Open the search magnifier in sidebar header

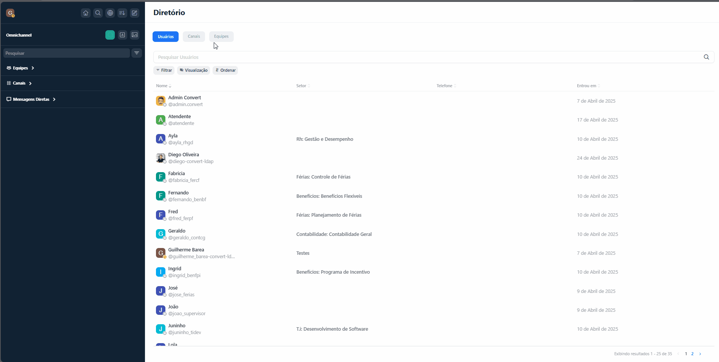point(98,13)
